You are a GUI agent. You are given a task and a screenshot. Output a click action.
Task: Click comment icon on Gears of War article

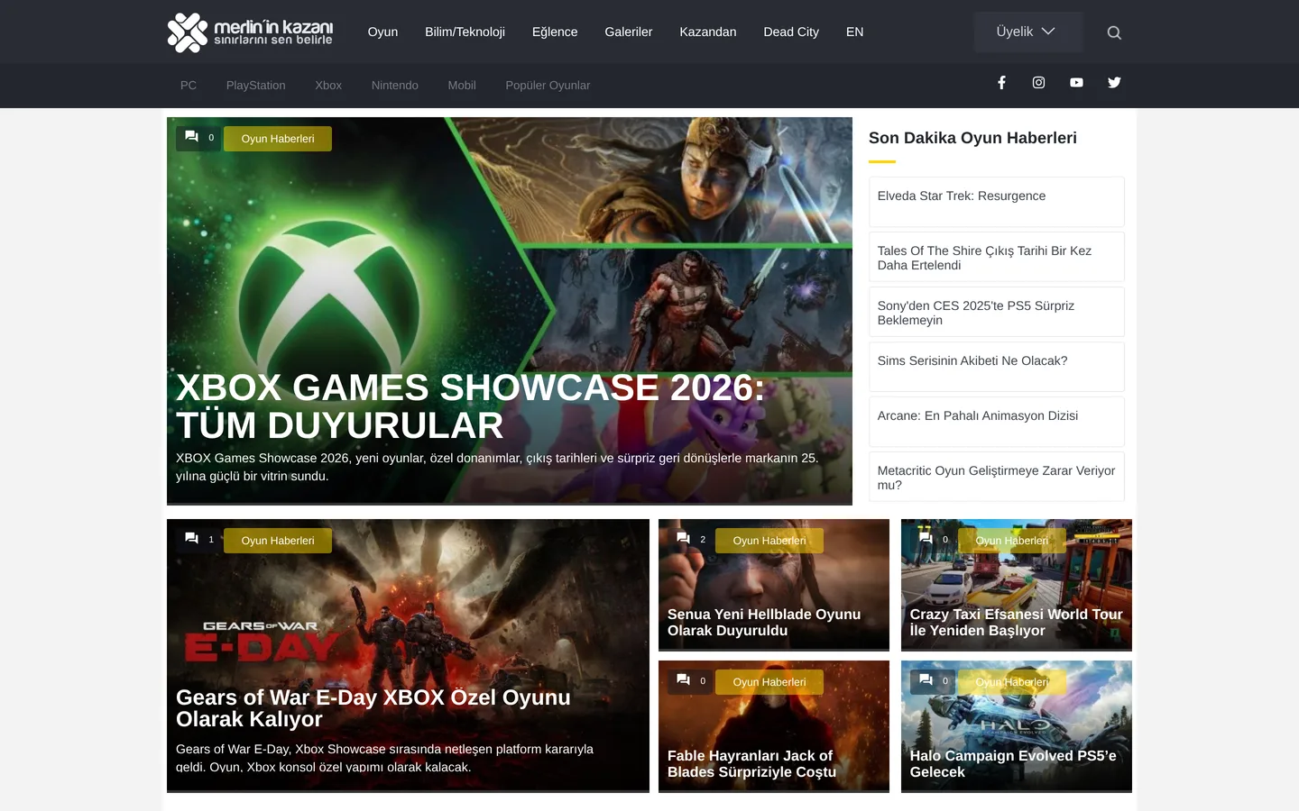(x=191, y=539)
